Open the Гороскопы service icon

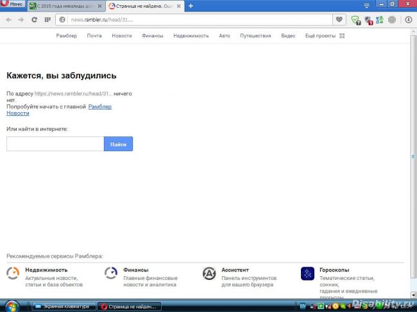click(x=308, y=274)
